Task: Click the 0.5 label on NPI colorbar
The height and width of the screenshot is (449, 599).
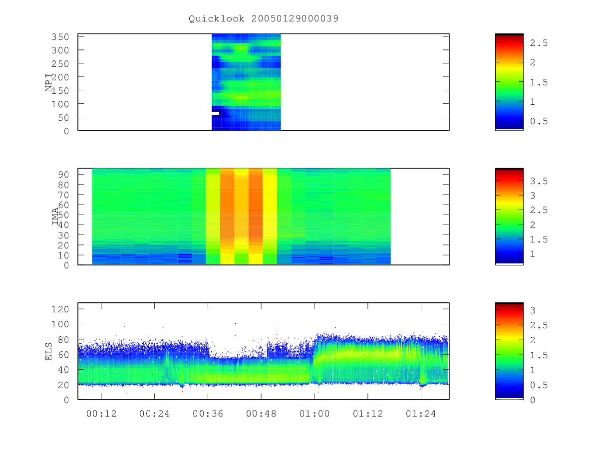Action: pos(539,121)
